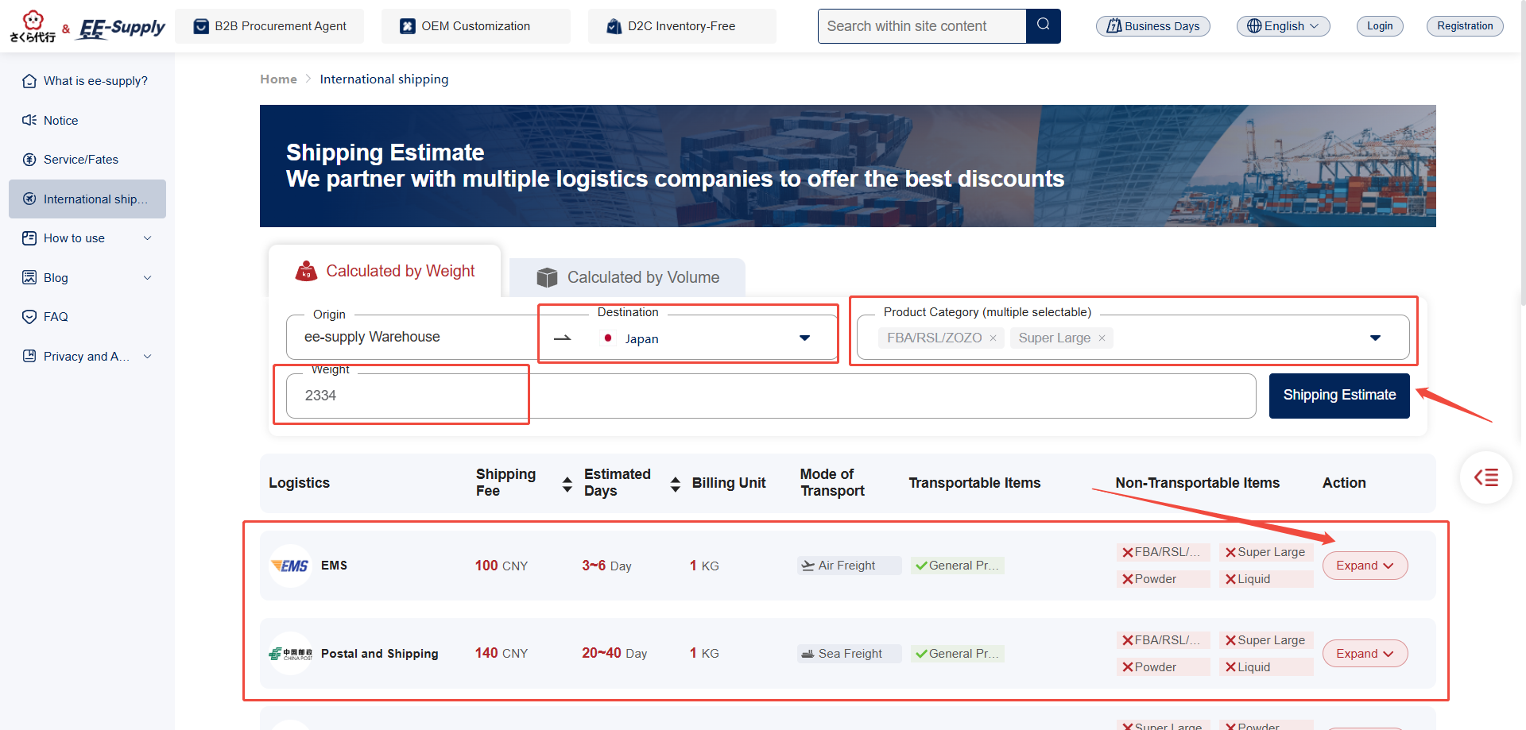Click the Shipping Estimate banner image
The height and width of the screenshot is (730, 1526).
pos(847,166)
